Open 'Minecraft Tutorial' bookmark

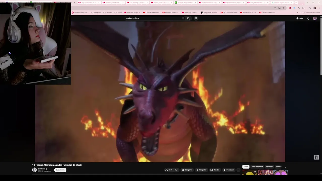(x=190, y=13)
